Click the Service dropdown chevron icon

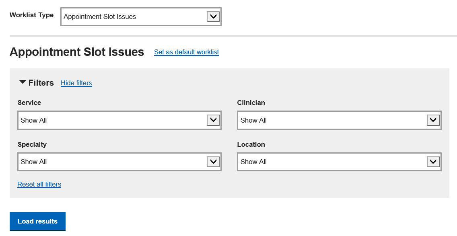(213, 120)
